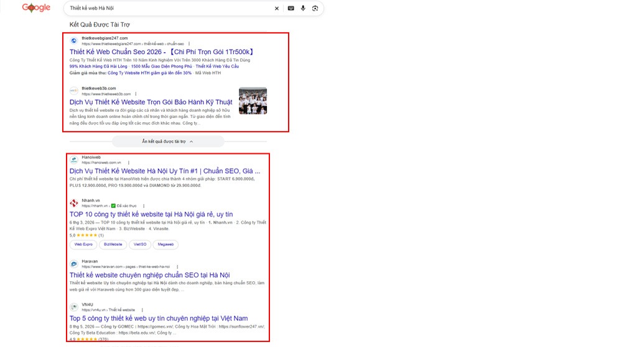This screenshot has width=637, height=347.
Task: Click the 'BizWebsite' chip
Action: 113,245
